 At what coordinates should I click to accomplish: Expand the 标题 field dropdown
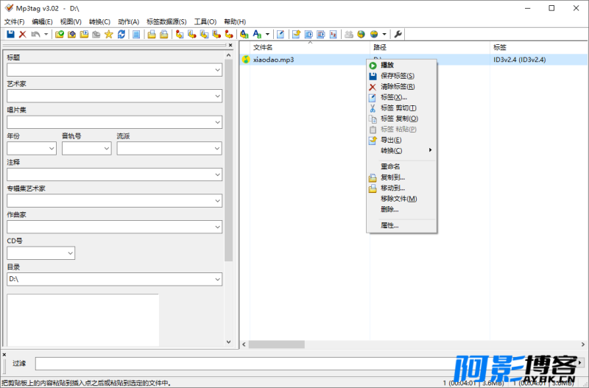click(x=217, y=70)
